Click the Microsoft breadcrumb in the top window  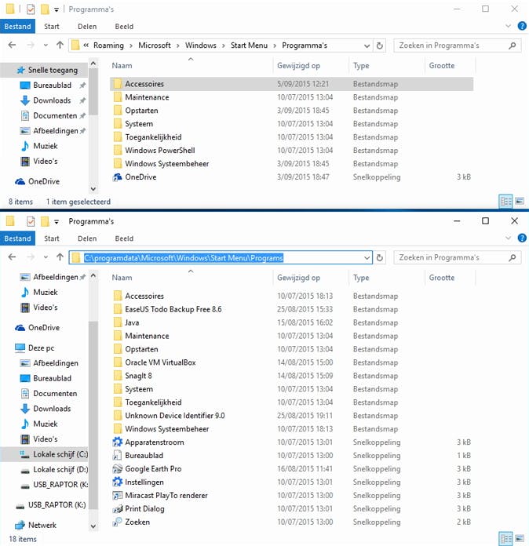155,45
